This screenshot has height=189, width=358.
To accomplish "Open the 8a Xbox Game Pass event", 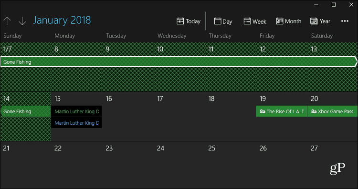I will 332,111.
